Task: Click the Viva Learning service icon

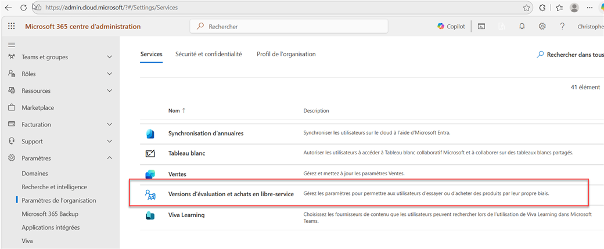Action: click(x=150, y=215)
